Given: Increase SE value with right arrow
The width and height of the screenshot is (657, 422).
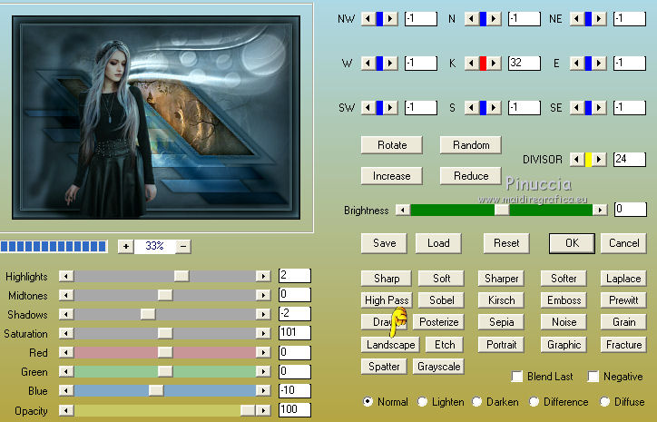Looking at the screenshot, I should (x=599, y=107).
